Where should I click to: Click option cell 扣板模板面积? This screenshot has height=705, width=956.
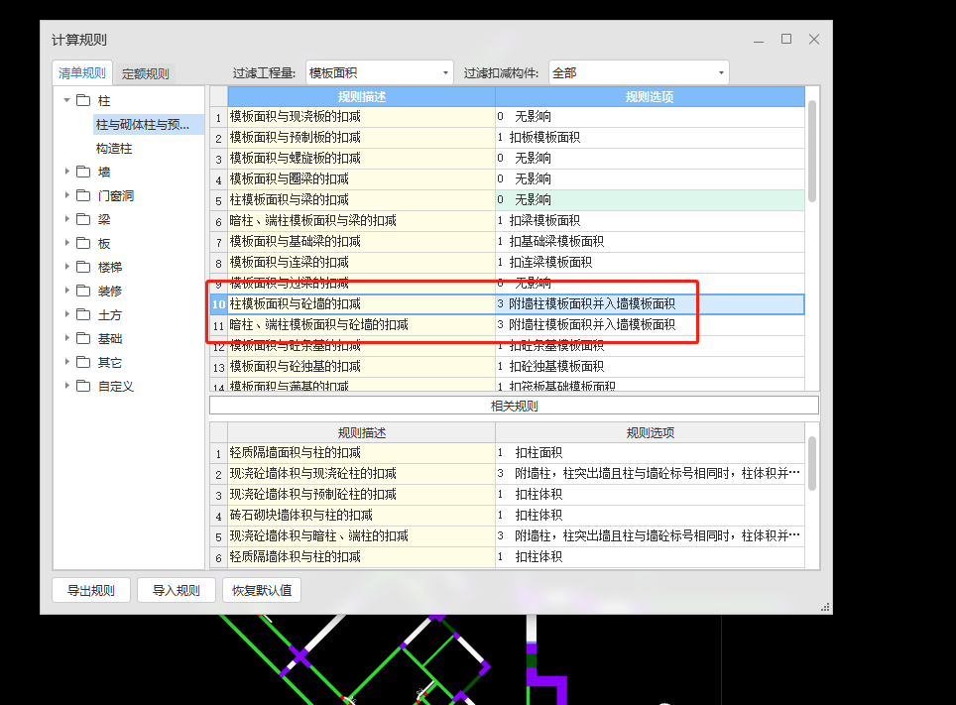[x=650, y=137]
